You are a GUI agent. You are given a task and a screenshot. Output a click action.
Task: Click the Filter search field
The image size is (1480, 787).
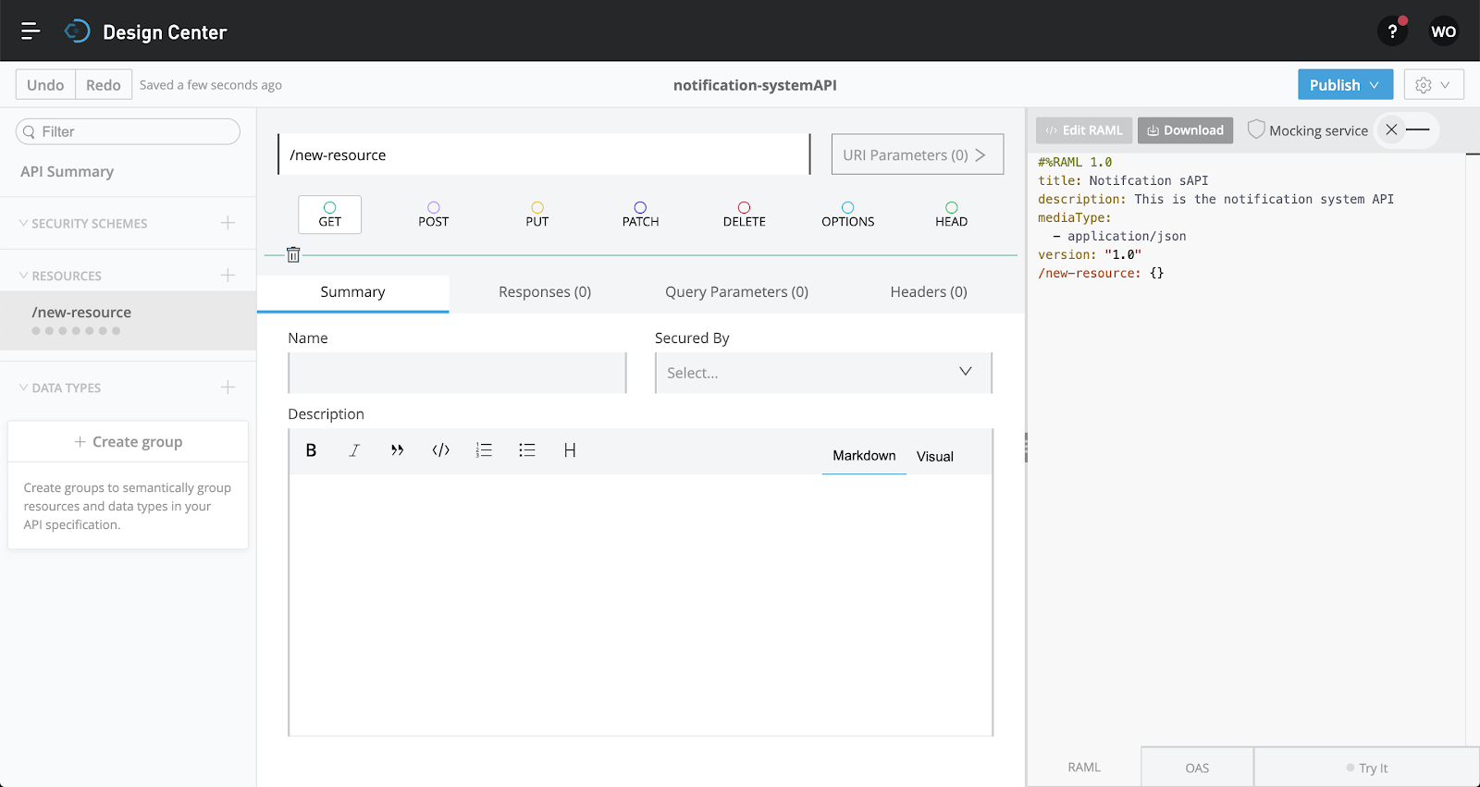pos(129,132)
